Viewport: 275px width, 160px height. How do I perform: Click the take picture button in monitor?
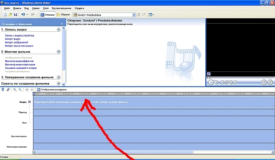[x=270, y=83]
